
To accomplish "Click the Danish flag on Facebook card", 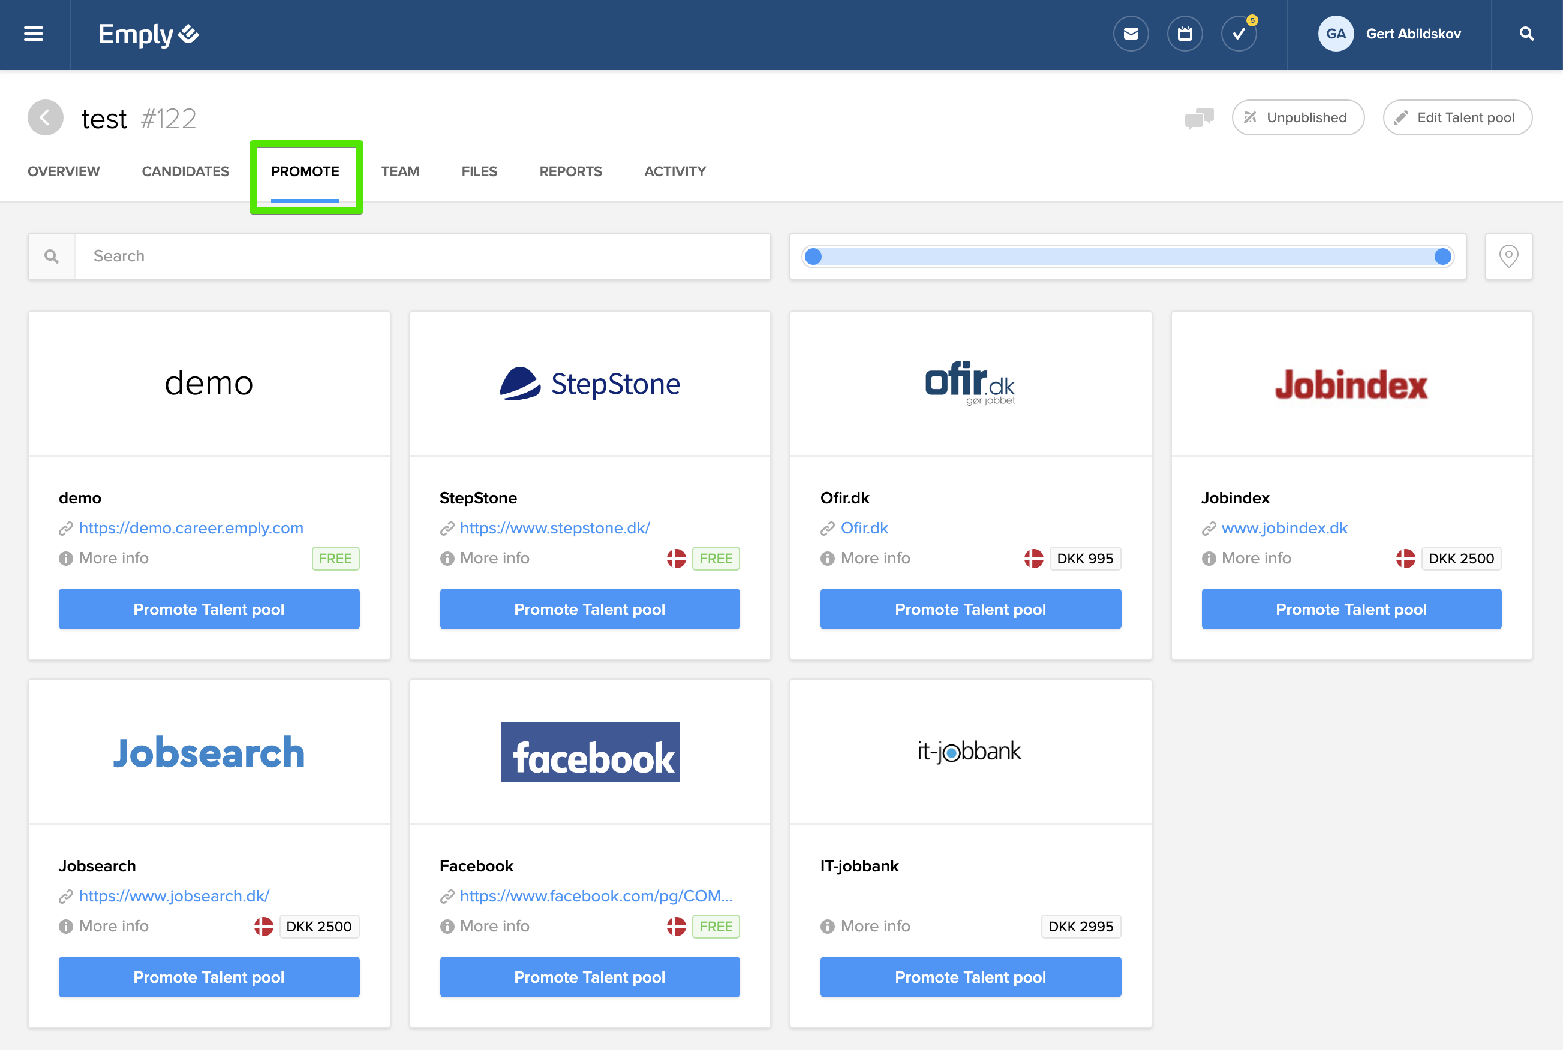I will coord(676,927).
